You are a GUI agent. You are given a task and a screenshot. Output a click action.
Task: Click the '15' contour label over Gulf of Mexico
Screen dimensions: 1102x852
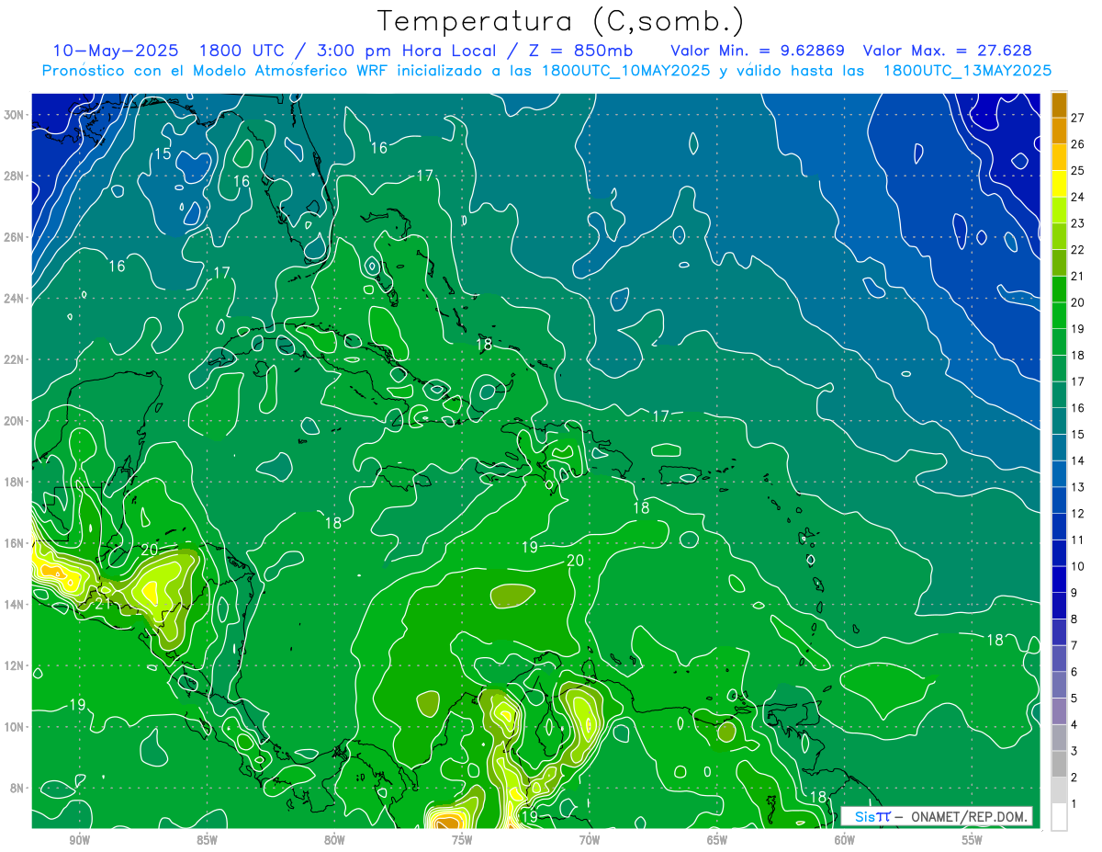[x=162, y=153]
